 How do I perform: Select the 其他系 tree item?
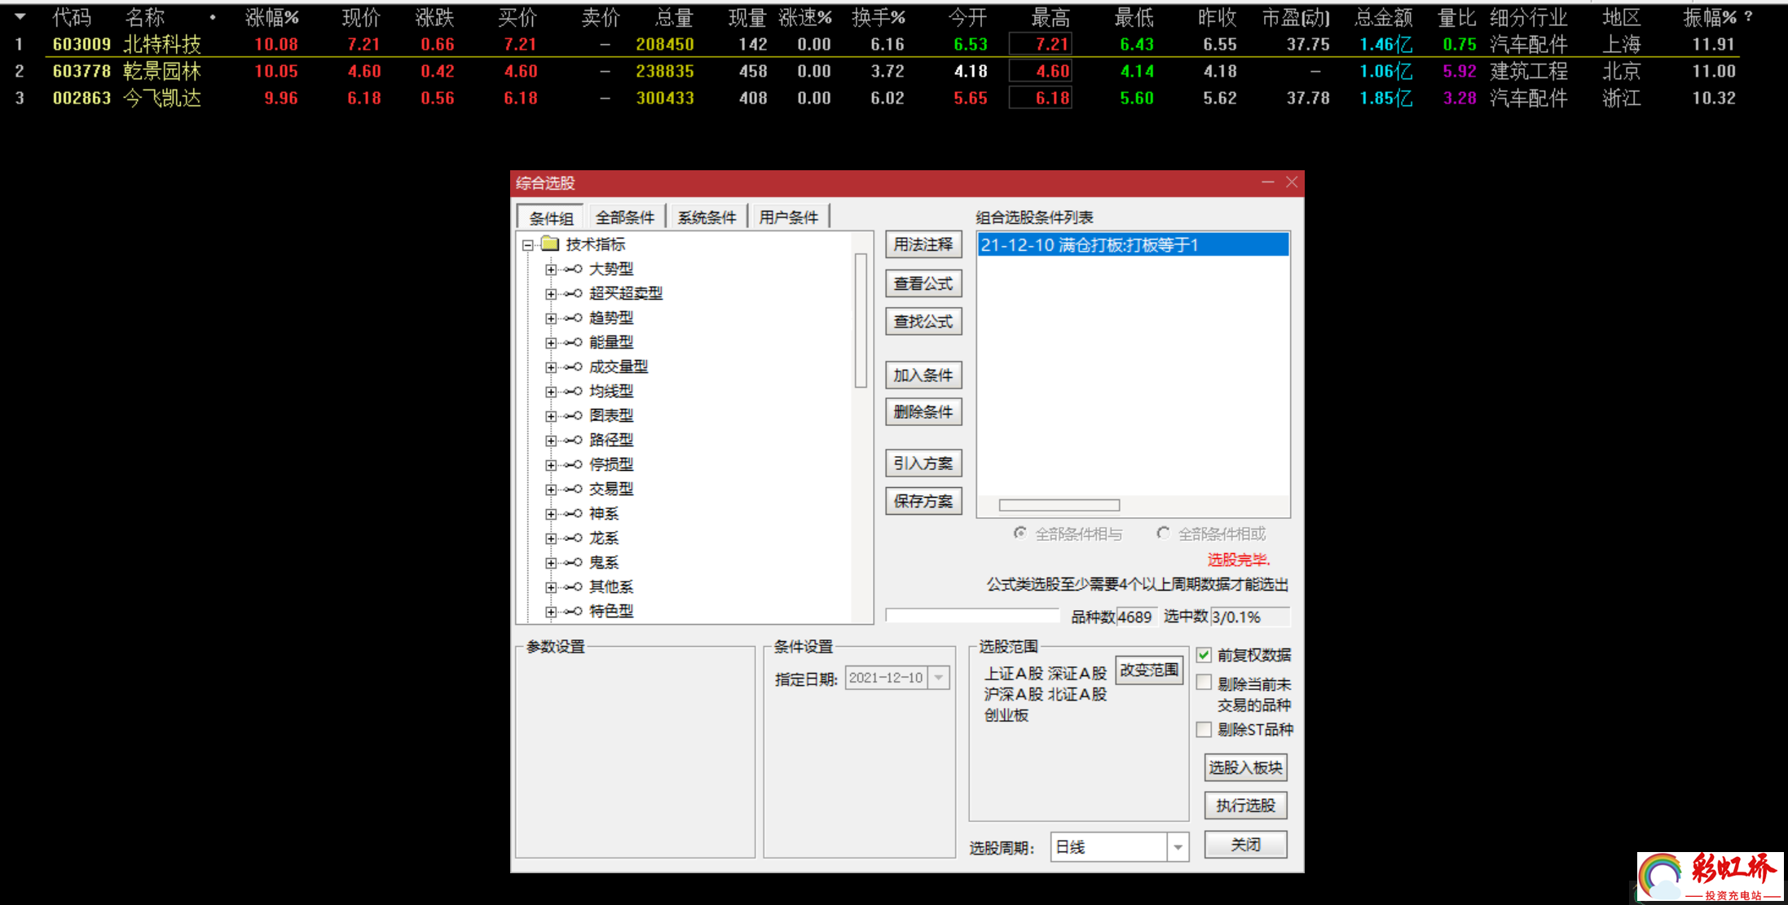[x=611, y=587]
